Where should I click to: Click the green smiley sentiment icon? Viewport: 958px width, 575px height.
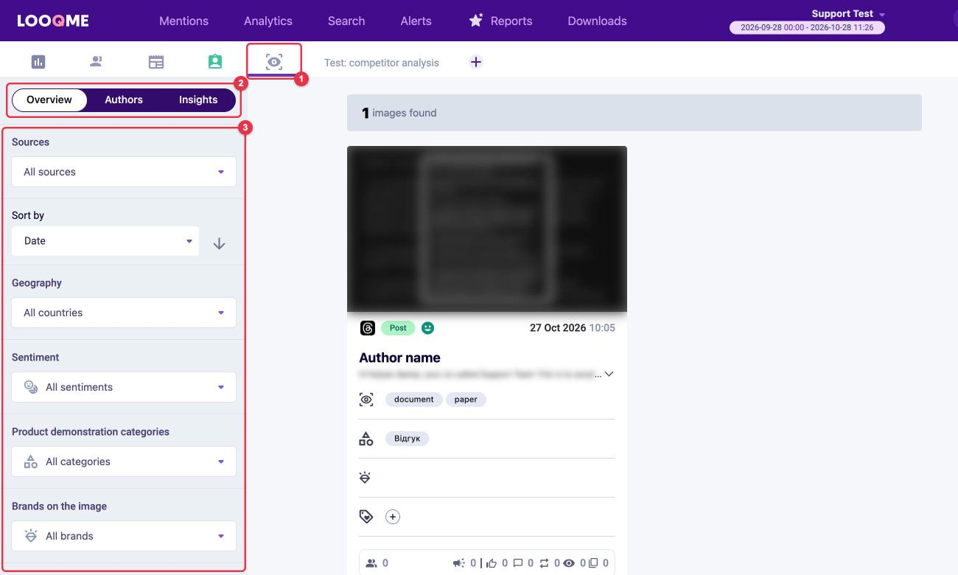point(427,328)
